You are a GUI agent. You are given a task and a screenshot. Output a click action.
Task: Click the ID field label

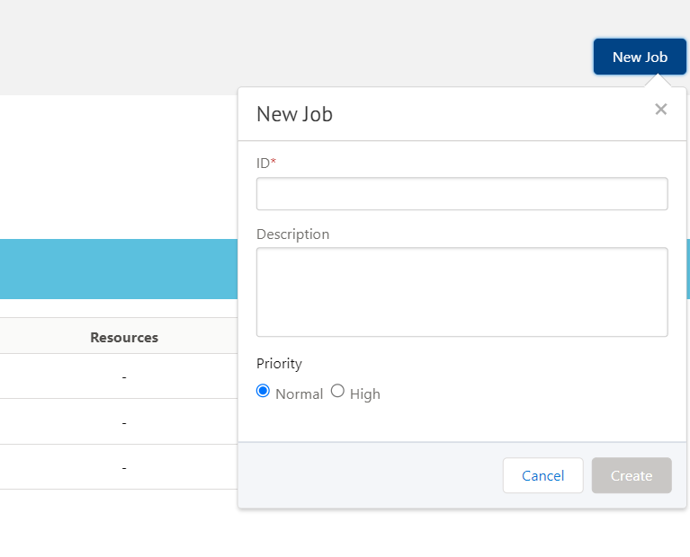263,163
